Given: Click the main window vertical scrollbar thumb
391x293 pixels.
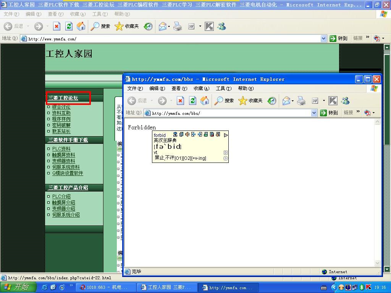Looking at the screenshot, I should tap(387, 99).
